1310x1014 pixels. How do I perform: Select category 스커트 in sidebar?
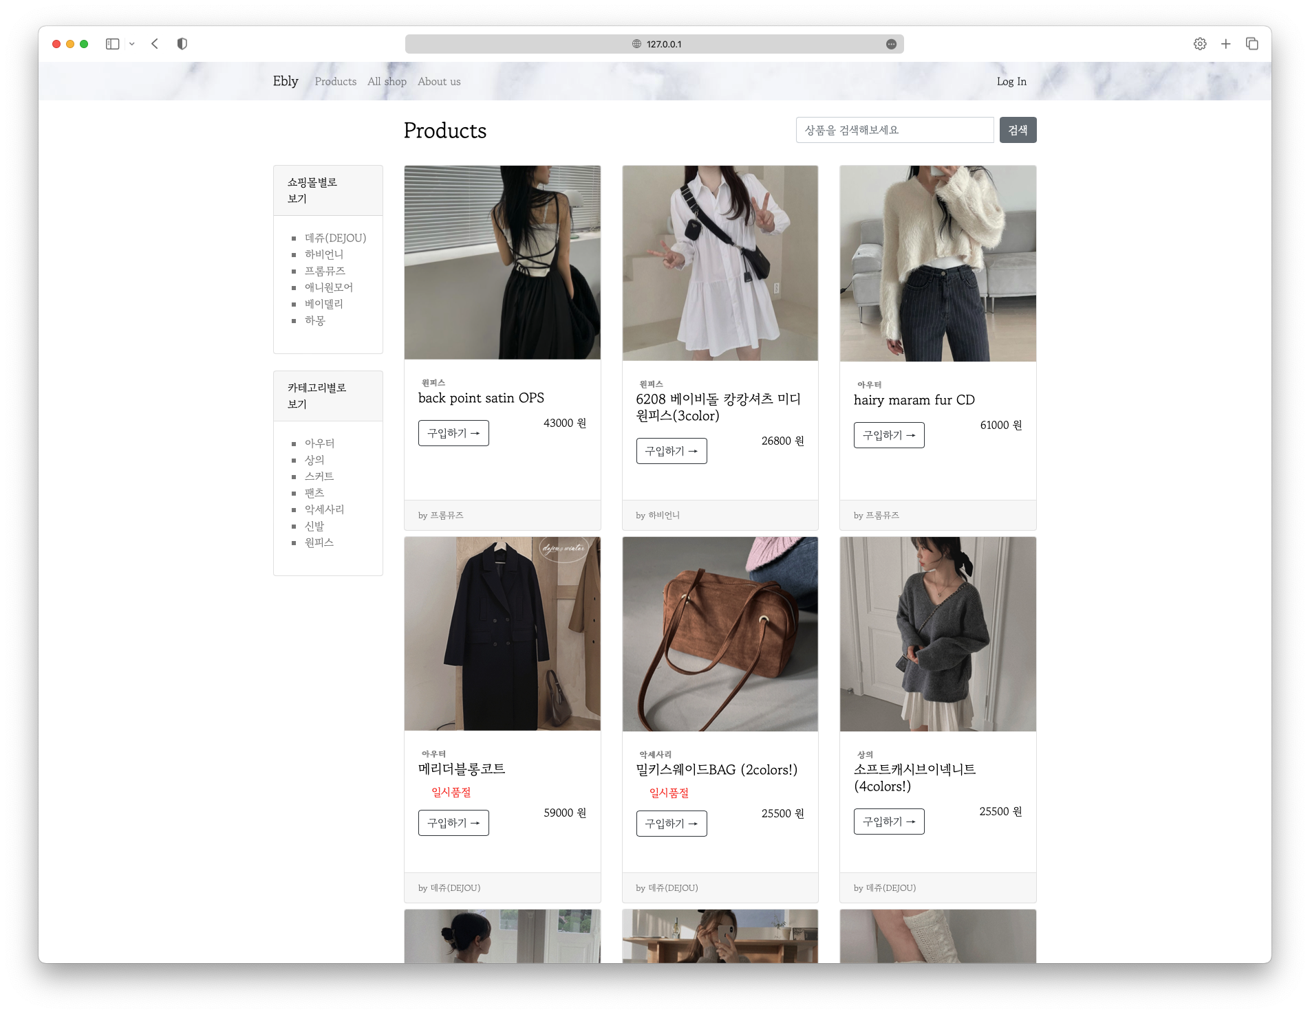pos(319,476)
